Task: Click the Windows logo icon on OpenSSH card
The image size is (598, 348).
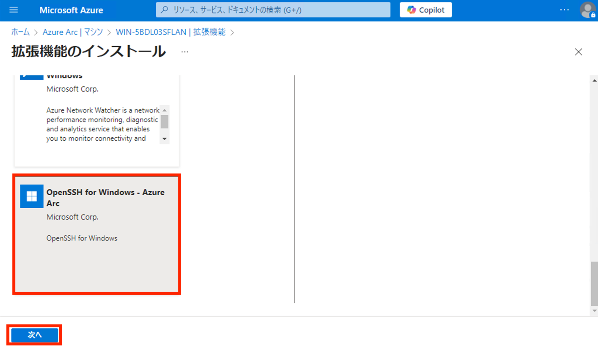Action: (x=32, y=196)
